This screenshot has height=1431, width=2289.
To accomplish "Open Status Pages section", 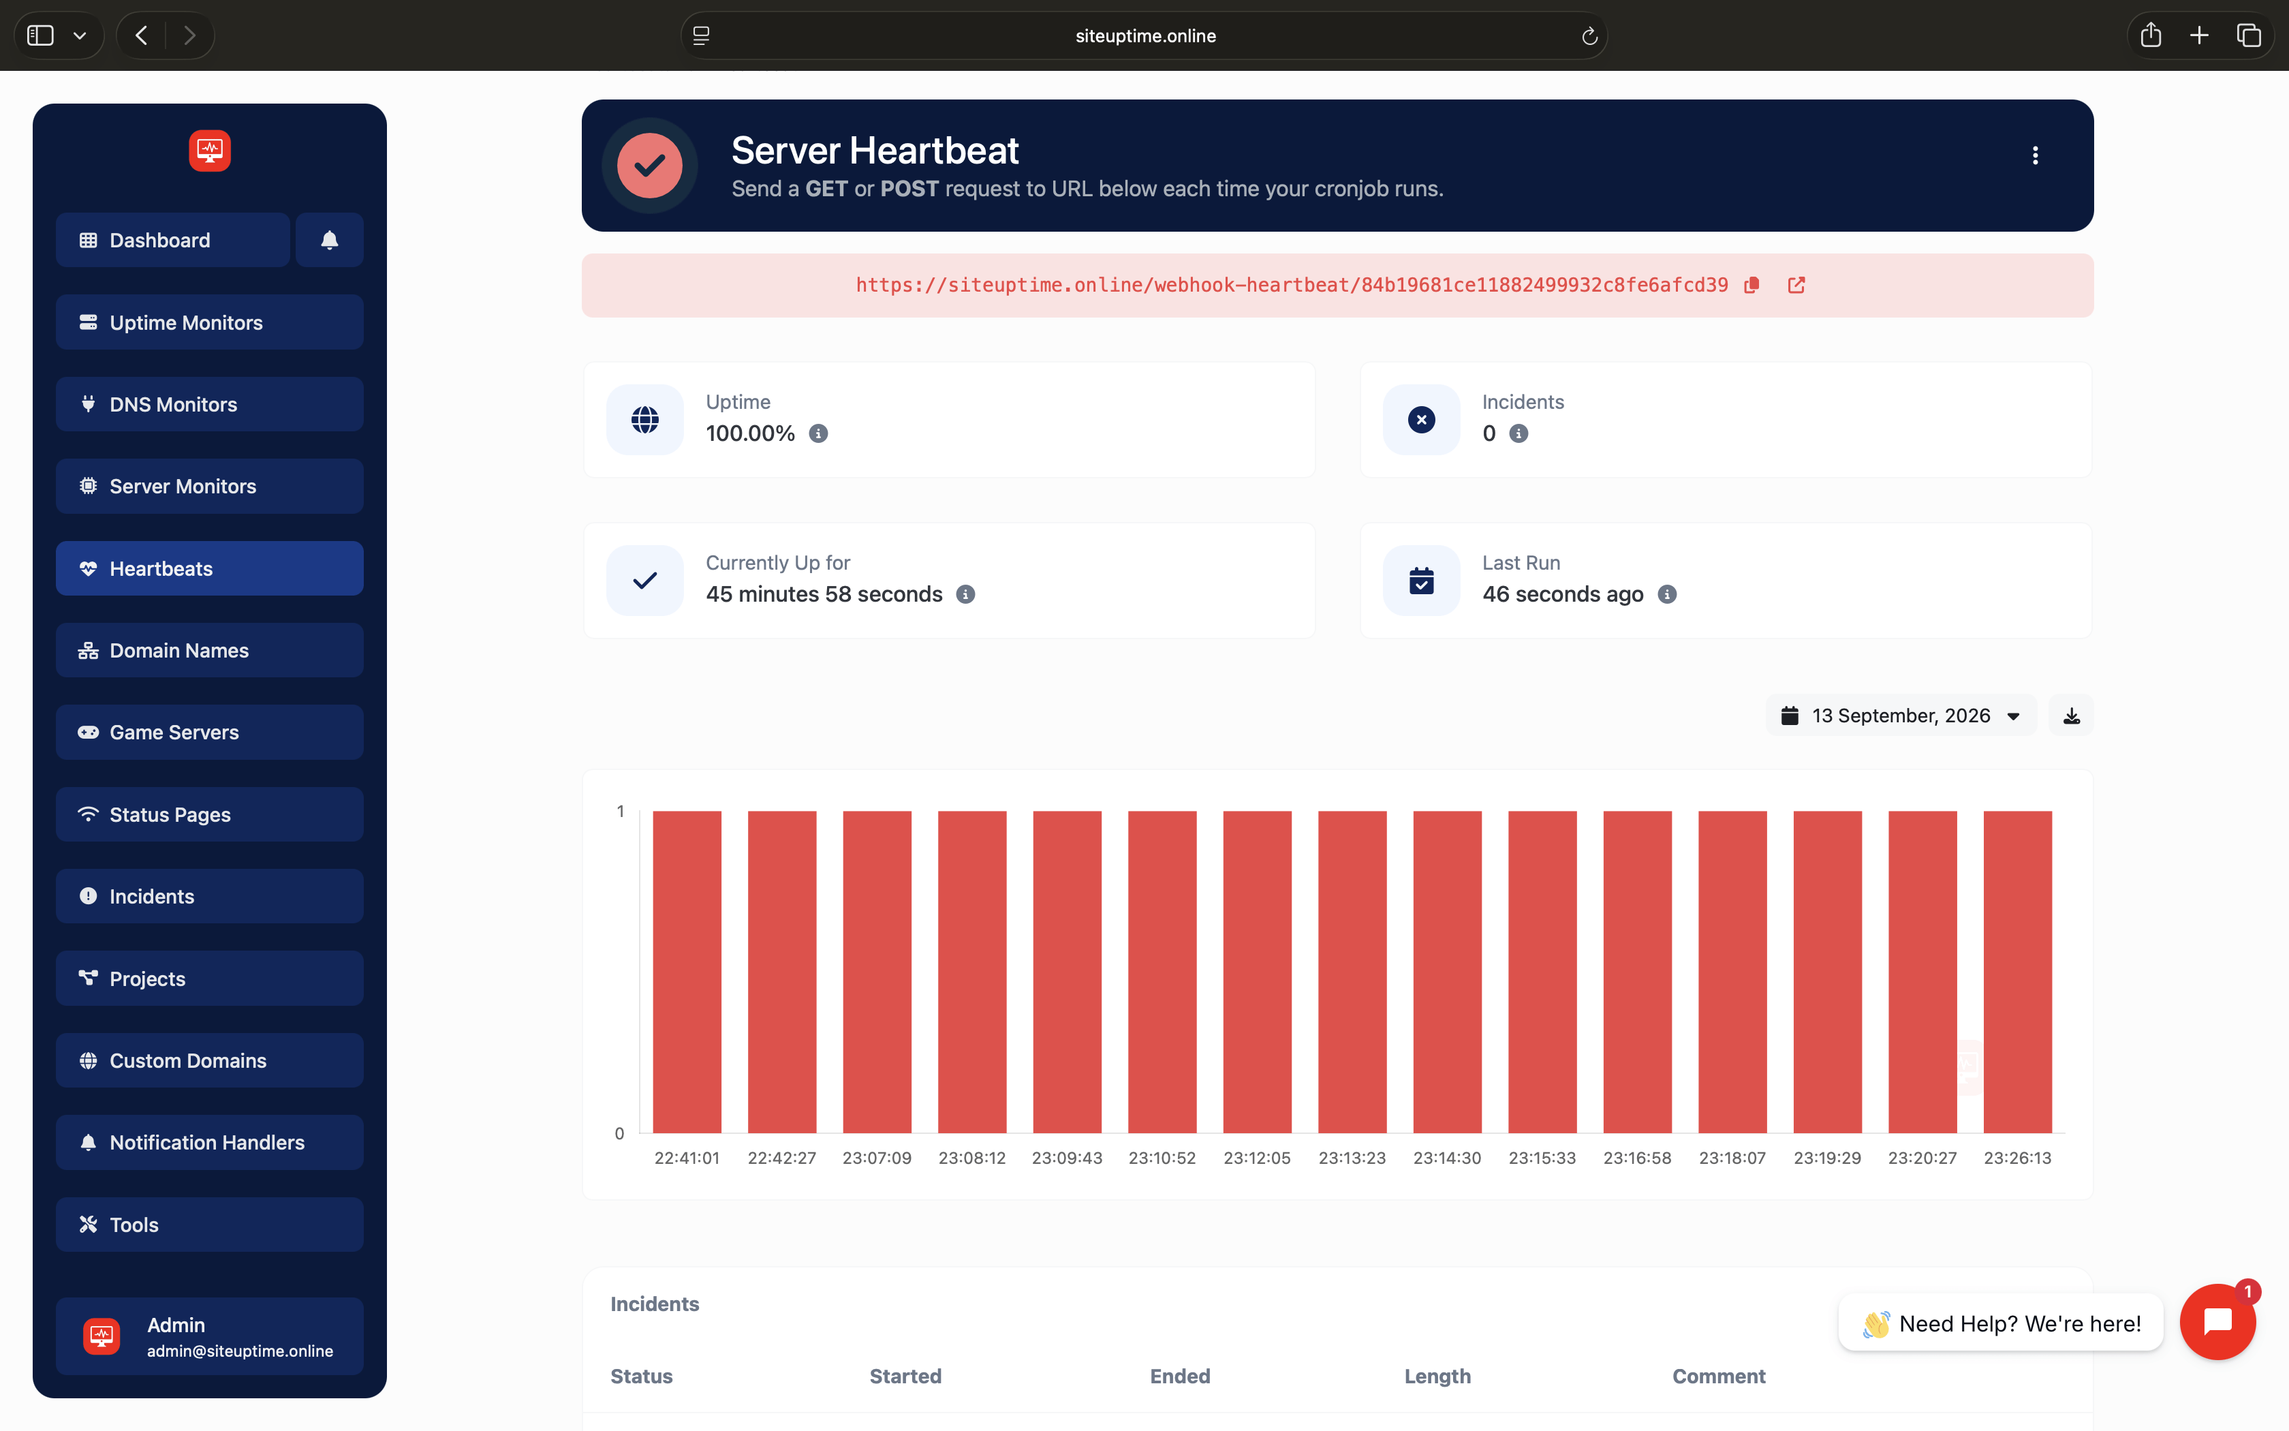I will point(210,815).
